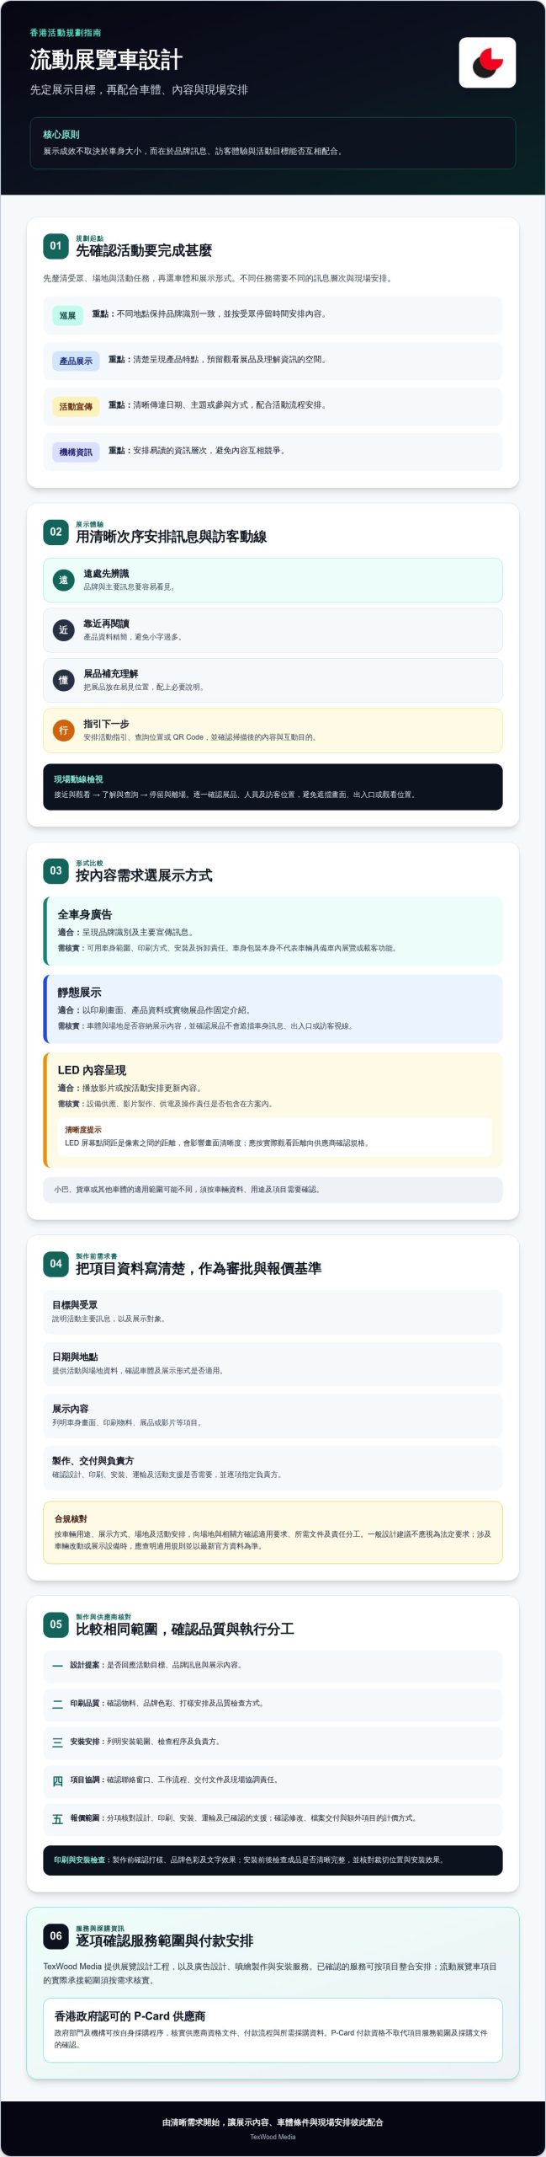Click the text 展品補充理解
The height and width of the screenshot is (2157, 546).
111,674
